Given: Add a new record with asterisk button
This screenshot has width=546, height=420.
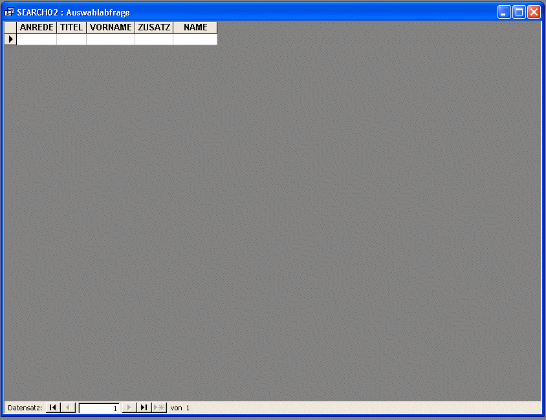Looking at the screenshot, I should (x=159, y=408).
